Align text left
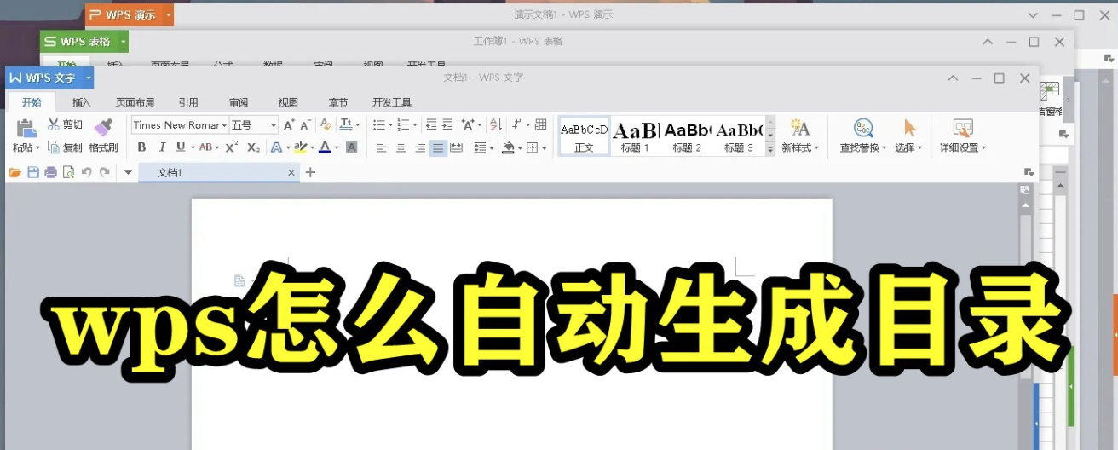The width and height of the screenshot is (1118, 450). [x=382, y=147]
